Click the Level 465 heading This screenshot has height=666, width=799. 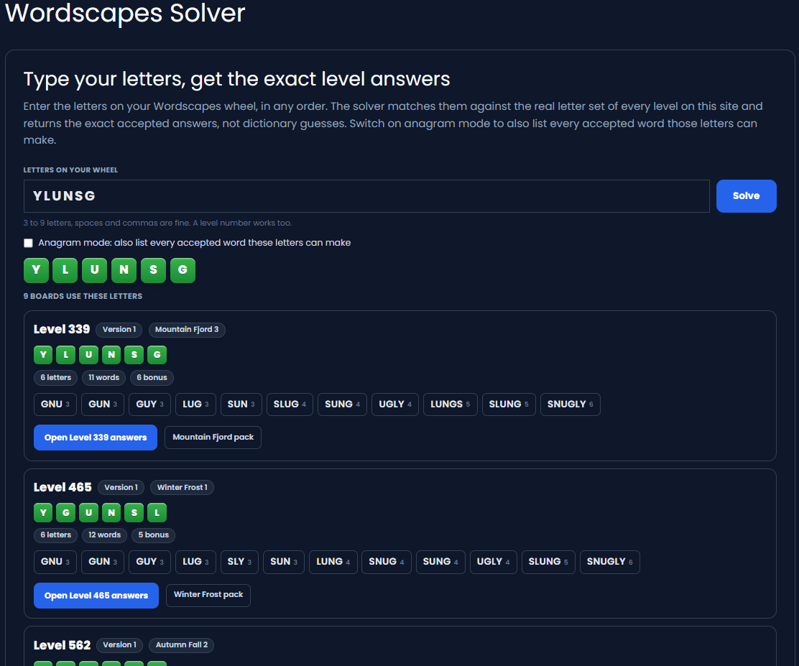63,487
